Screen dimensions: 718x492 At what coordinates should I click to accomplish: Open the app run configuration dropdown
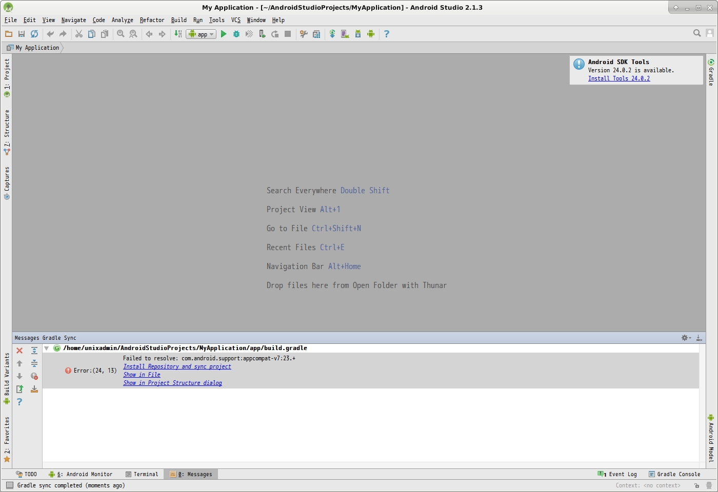[x=201, y=34]
